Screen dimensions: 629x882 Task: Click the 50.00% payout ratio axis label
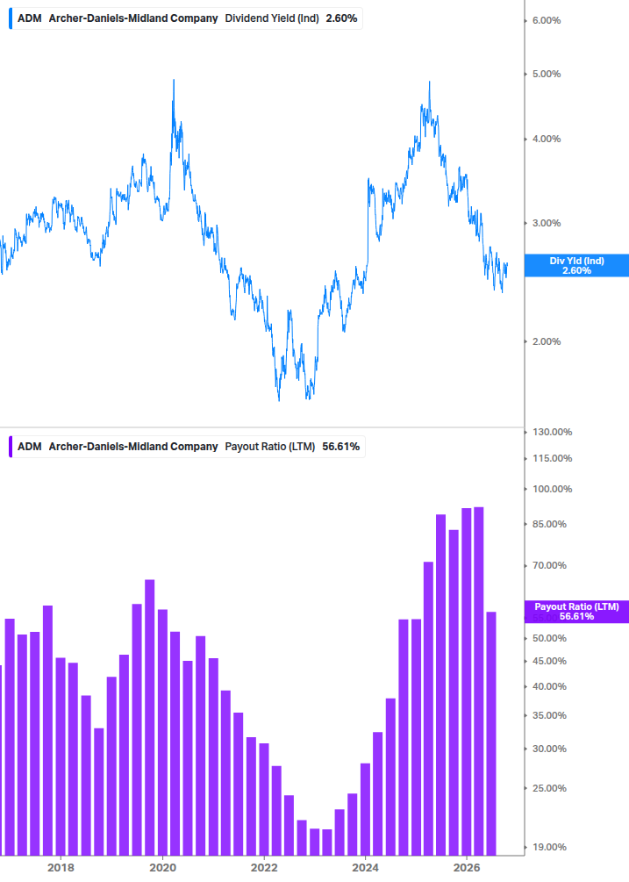click(x=549, y=638)
